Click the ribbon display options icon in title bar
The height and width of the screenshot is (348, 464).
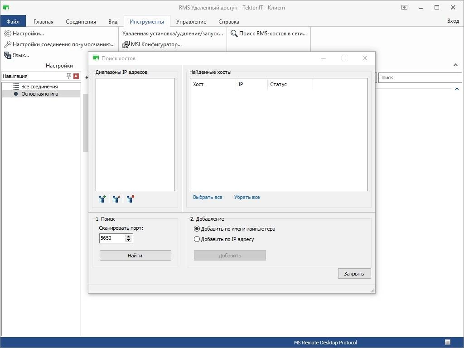tap(404, 7)
